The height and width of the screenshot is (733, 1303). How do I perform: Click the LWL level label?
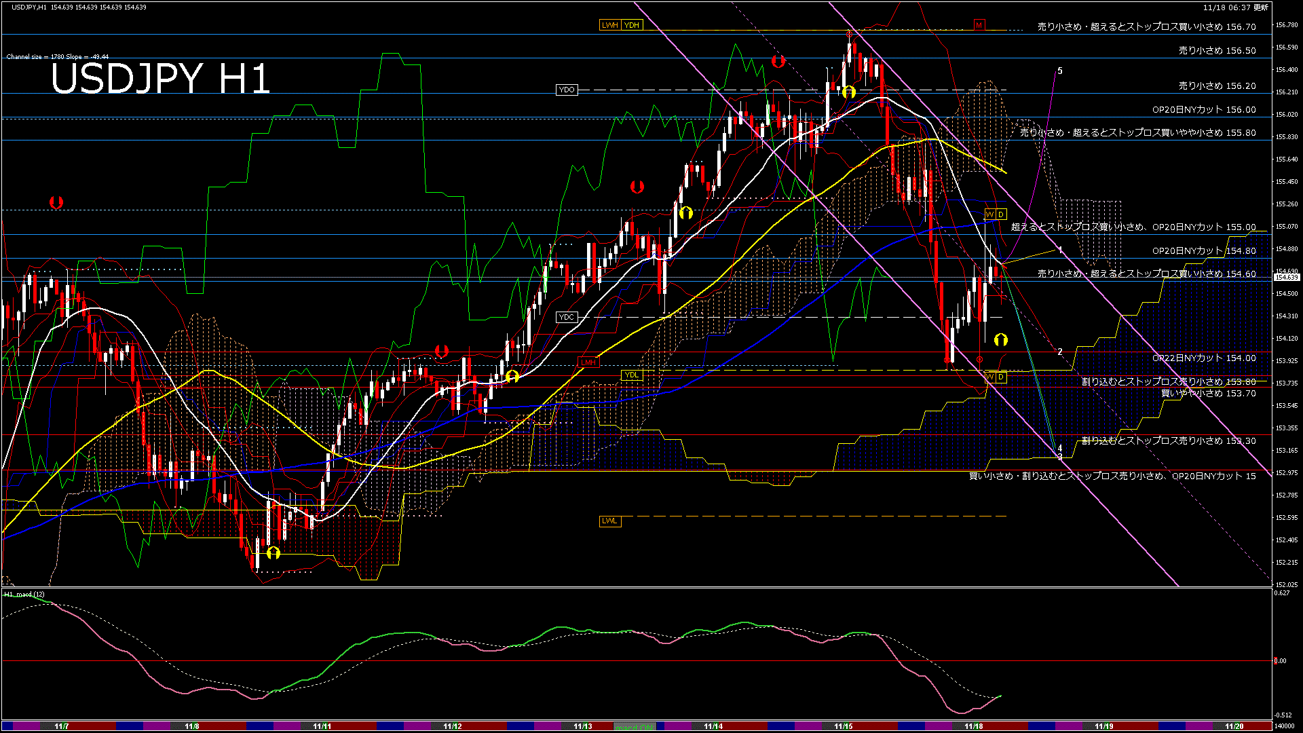click(x=610, y=521)
